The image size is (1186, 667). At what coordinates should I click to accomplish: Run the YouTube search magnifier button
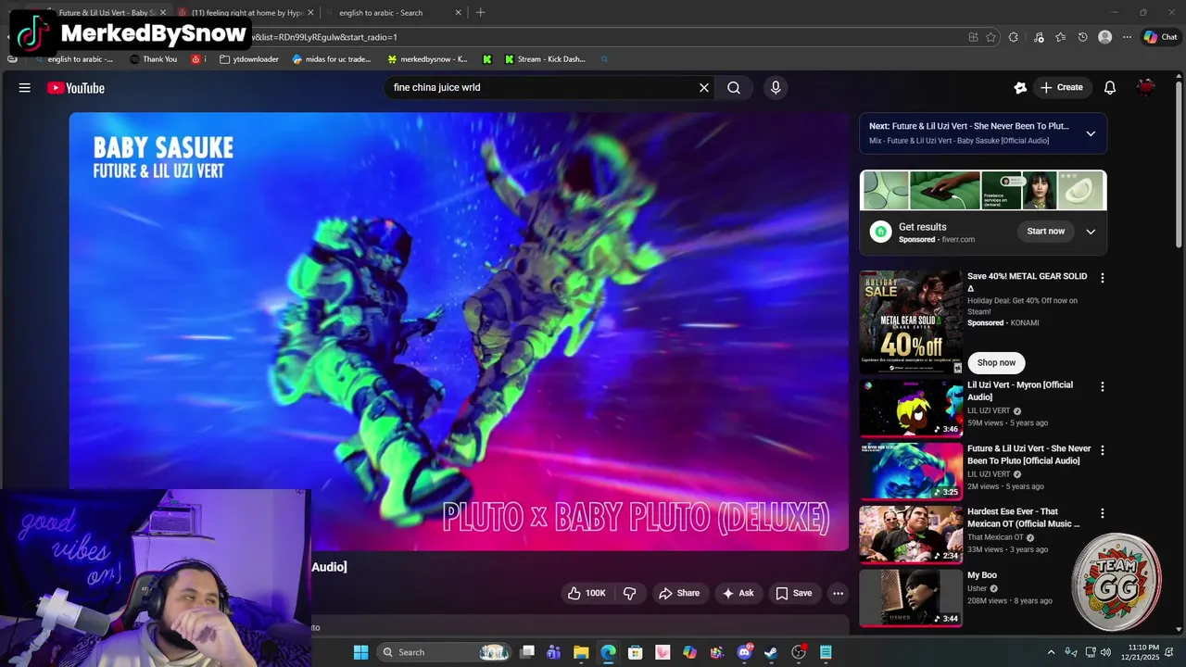pos(734,88)
